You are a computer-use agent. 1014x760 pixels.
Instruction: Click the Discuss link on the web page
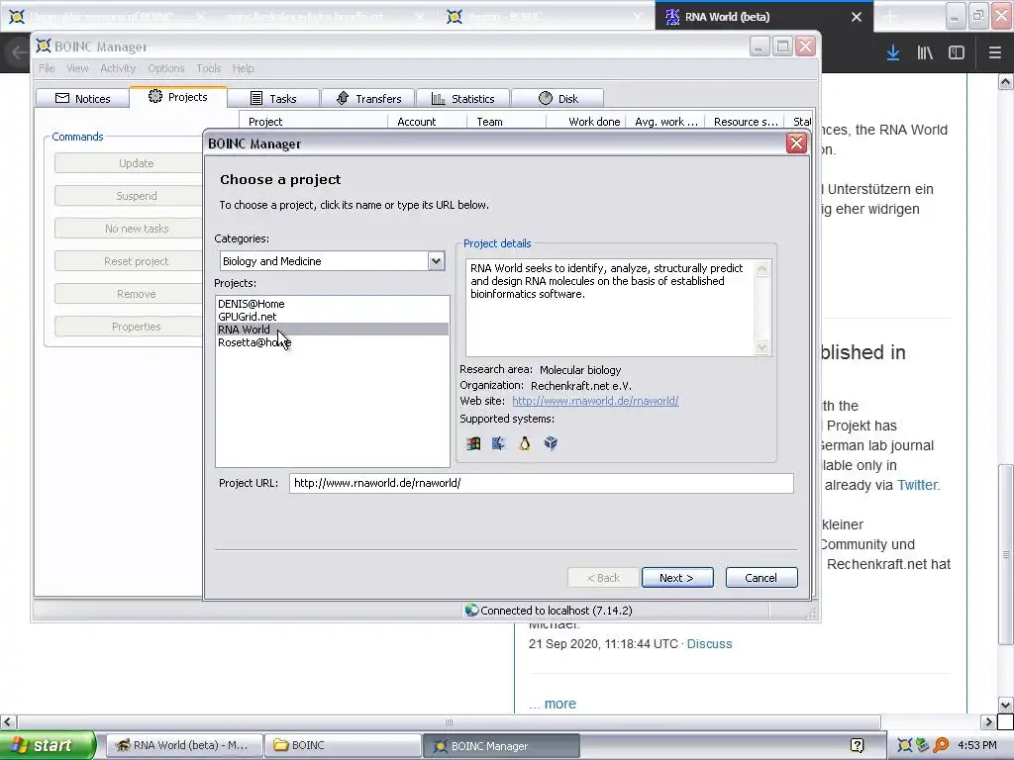pyautogui.click(x=709, y=643)
